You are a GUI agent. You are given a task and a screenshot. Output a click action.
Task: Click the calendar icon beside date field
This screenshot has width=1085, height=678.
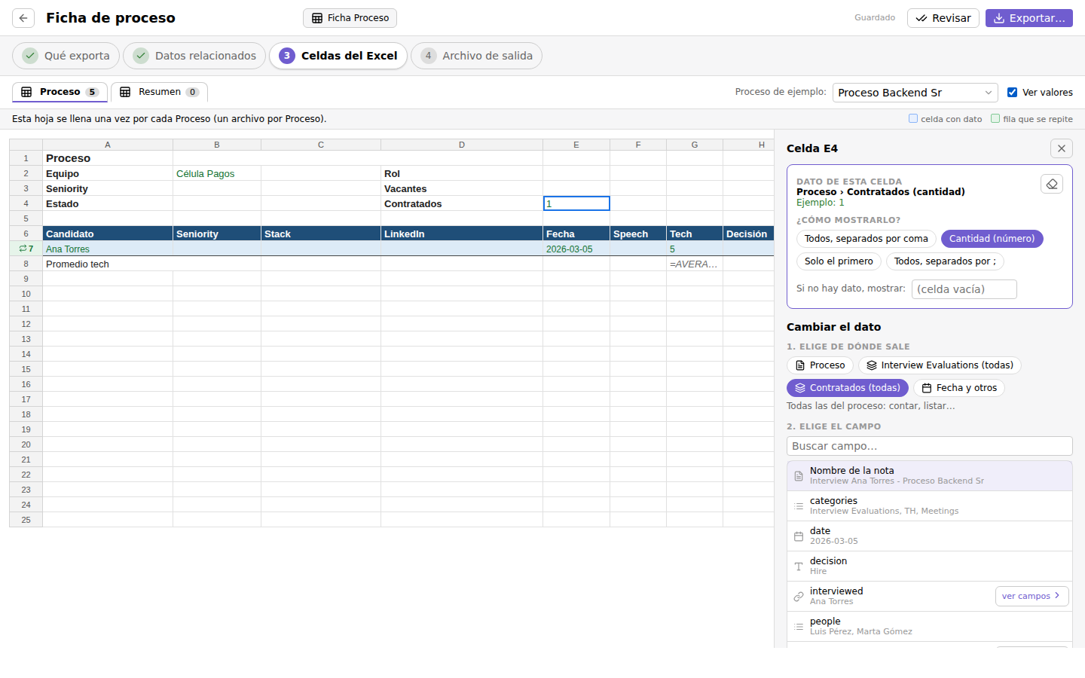(799, 536)
